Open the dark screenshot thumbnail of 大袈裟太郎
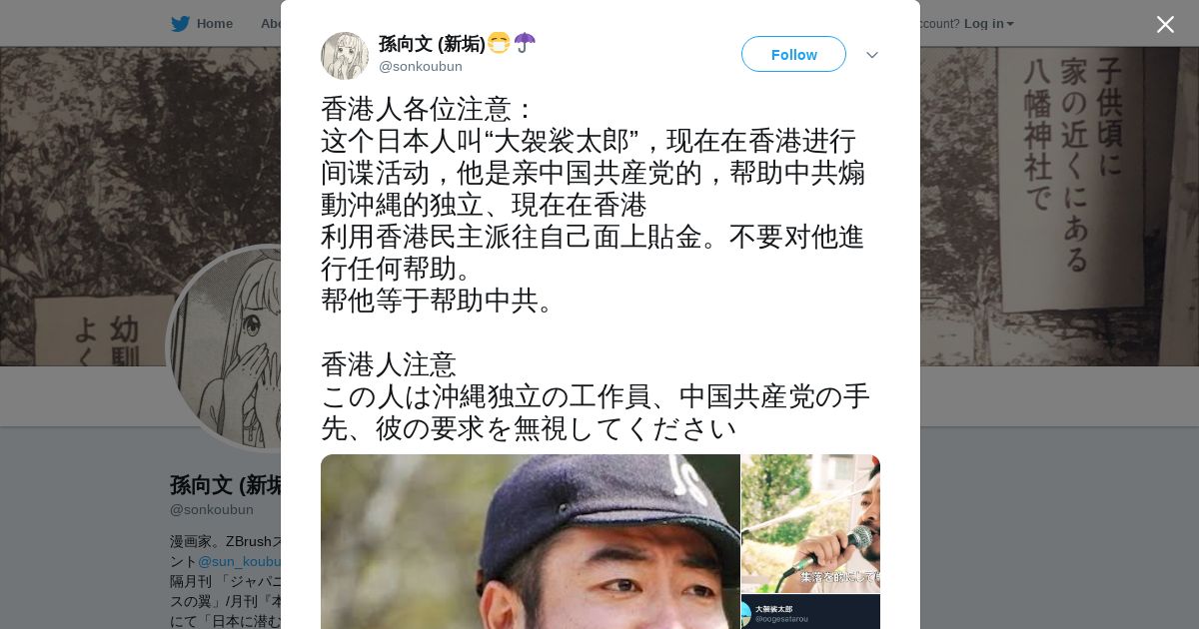Viewport: 1199px width, 629px height. click(x=810, y=612)
